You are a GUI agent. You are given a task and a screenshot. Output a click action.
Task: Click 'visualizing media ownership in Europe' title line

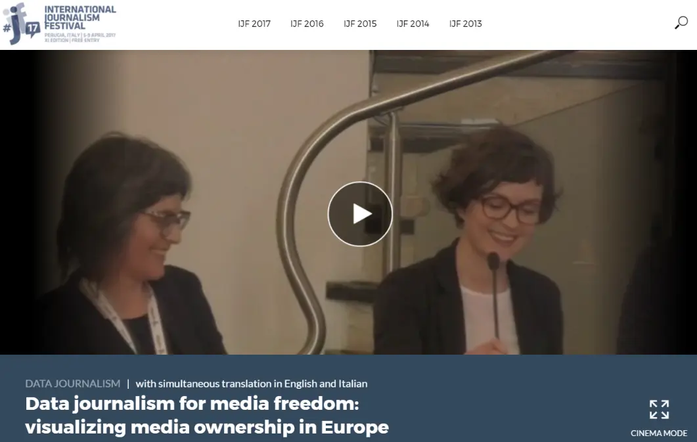pyautogui.click(x=207, y=428)
